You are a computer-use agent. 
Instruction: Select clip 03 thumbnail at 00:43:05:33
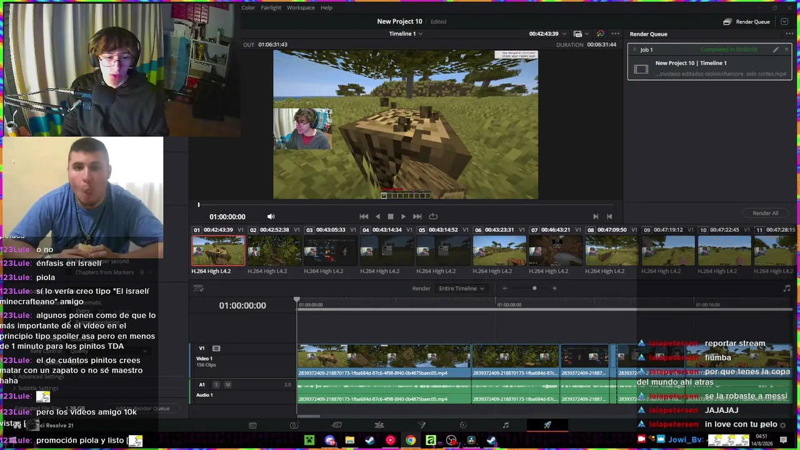click(330, 251)
